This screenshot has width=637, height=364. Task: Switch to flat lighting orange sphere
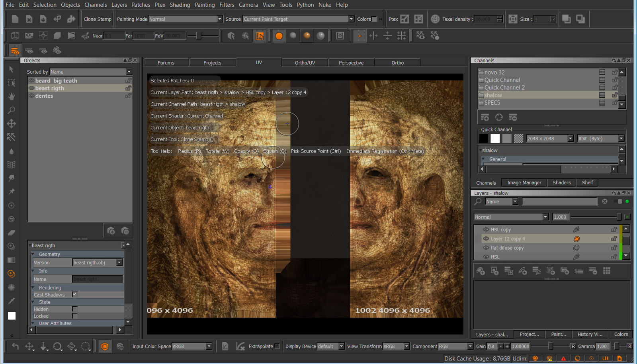point(279,36)
